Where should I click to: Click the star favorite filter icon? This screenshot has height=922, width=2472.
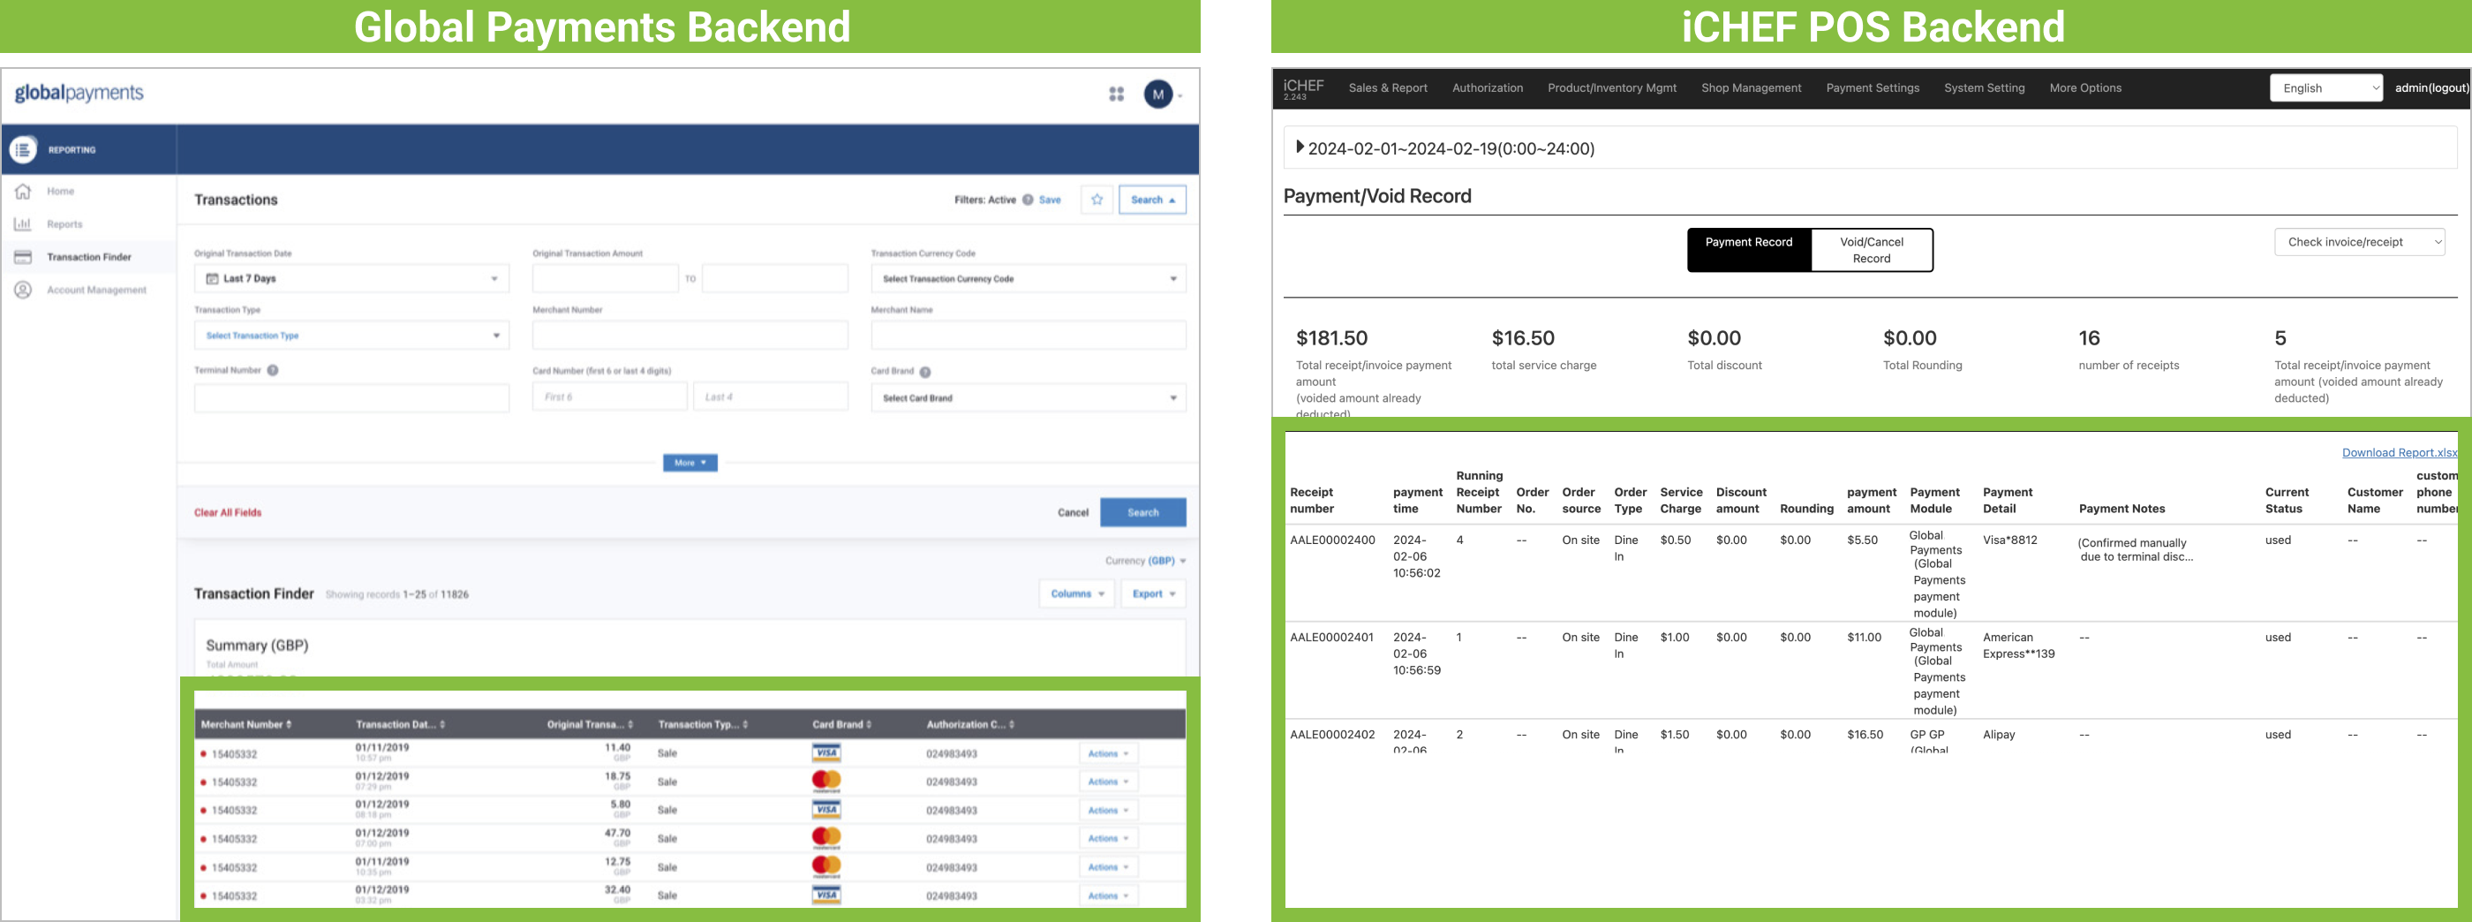(x=1097, y=200)
